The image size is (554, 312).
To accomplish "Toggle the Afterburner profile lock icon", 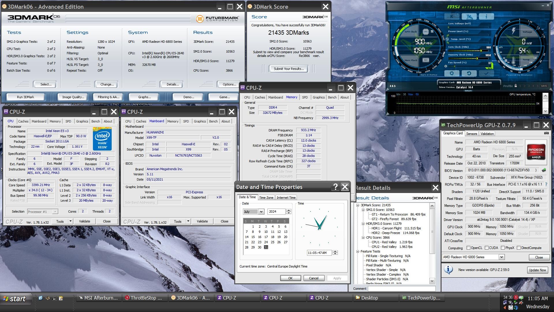I will coord(516,86).
